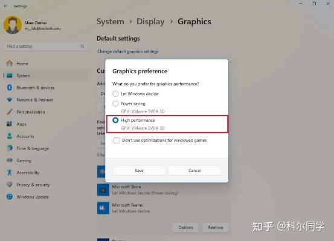Viewport: 334px width, 241px height.
Task: Click the Microsoft Teams app name
Action: tap(127, 205)
